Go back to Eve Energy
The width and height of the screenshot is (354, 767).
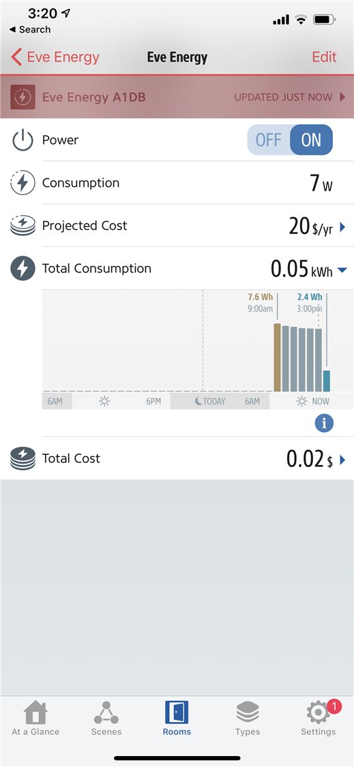click(55, 57)
